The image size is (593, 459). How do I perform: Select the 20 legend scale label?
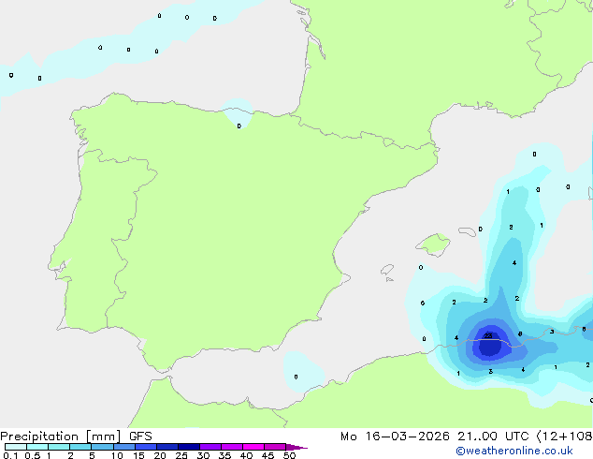(x=160, y=455)
